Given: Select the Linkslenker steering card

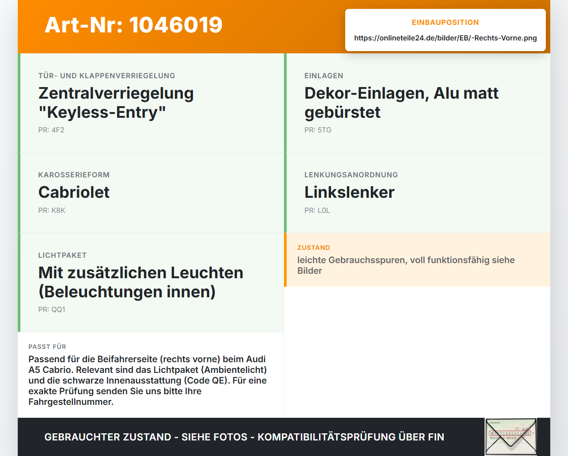Looking at the screenshot, I should point(417,192).
